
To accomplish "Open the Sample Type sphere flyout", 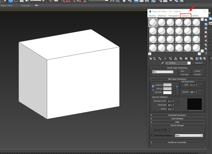I will (x=206, y=20).
